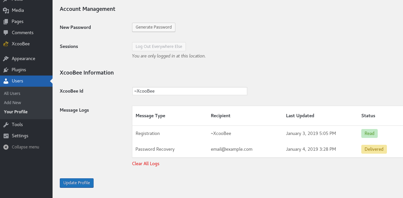The image size is (403, 198).
Task: Click Log Out Everywhere Else button
Action: coord(159,47)
